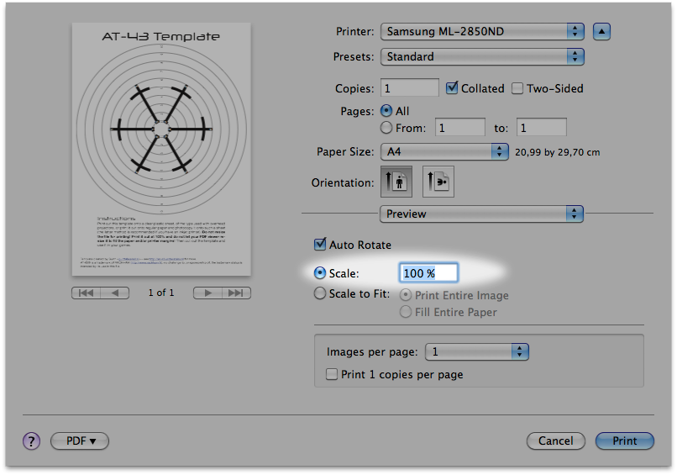Open the Presets dropdown set to Standard
677x475 pixels.
[482, 56]
